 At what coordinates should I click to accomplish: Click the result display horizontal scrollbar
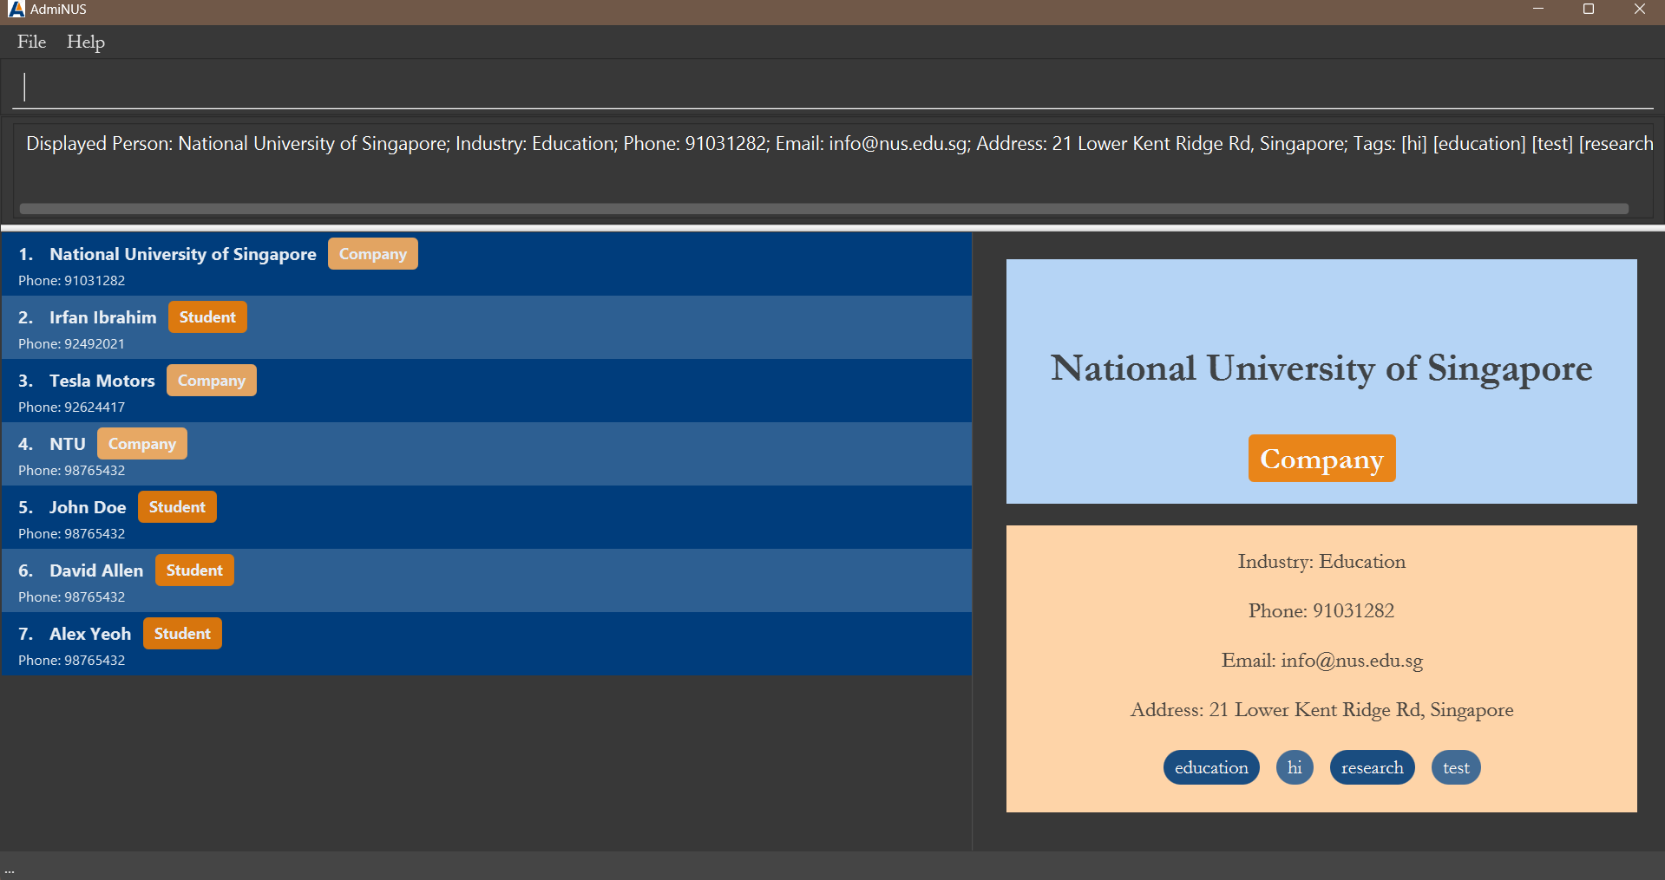823,209
